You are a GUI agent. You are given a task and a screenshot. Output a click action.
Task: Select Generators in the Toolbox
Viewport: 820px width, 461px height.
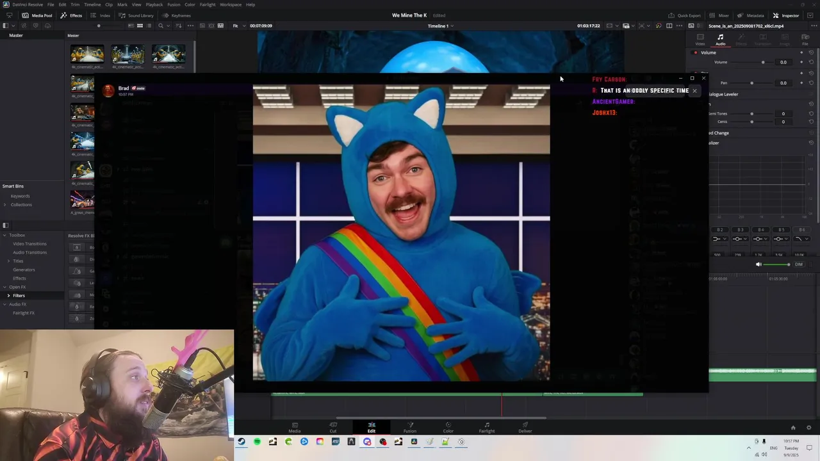(24, 270)
